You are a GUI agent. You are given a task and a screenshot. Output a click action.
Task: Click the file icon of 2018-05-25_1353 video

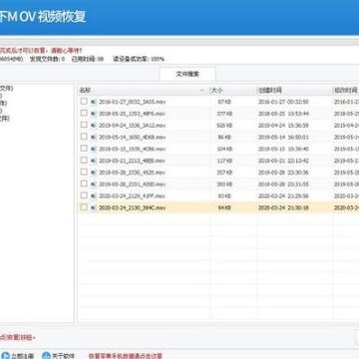(94, 114)
